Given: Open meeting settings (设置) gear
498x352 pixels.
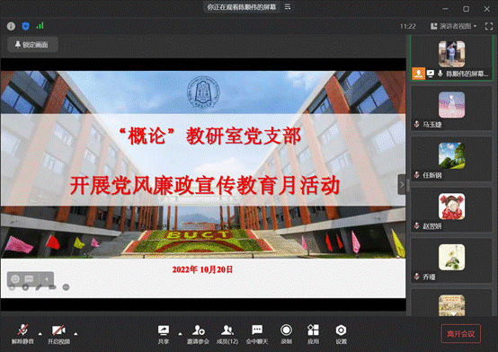Looking at the screenshot, I should click(x=341, y=334).
